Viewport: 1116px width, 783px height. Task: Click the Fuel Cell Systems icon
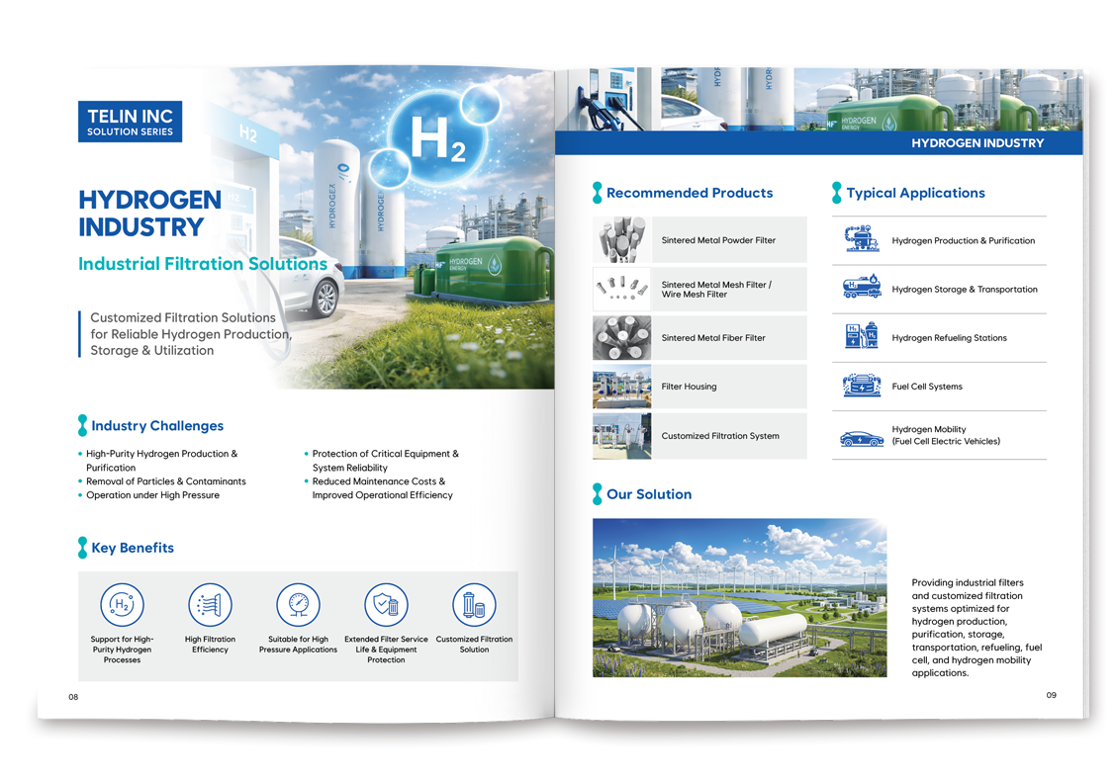pyautogui.click(x=862, y=386)
